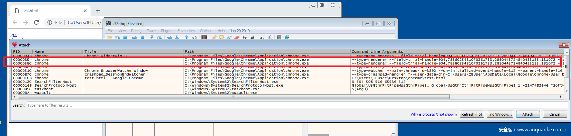Click the x32dbg pause toolbar icon
Viewport: 571px width, 136px height.
[x=142, y=38]
